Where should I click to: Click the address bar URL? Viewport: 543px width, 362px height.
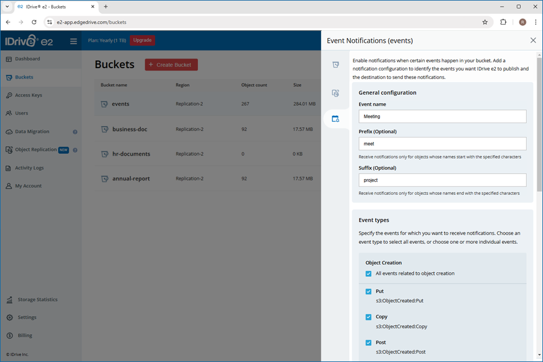(x=92, y=22)
